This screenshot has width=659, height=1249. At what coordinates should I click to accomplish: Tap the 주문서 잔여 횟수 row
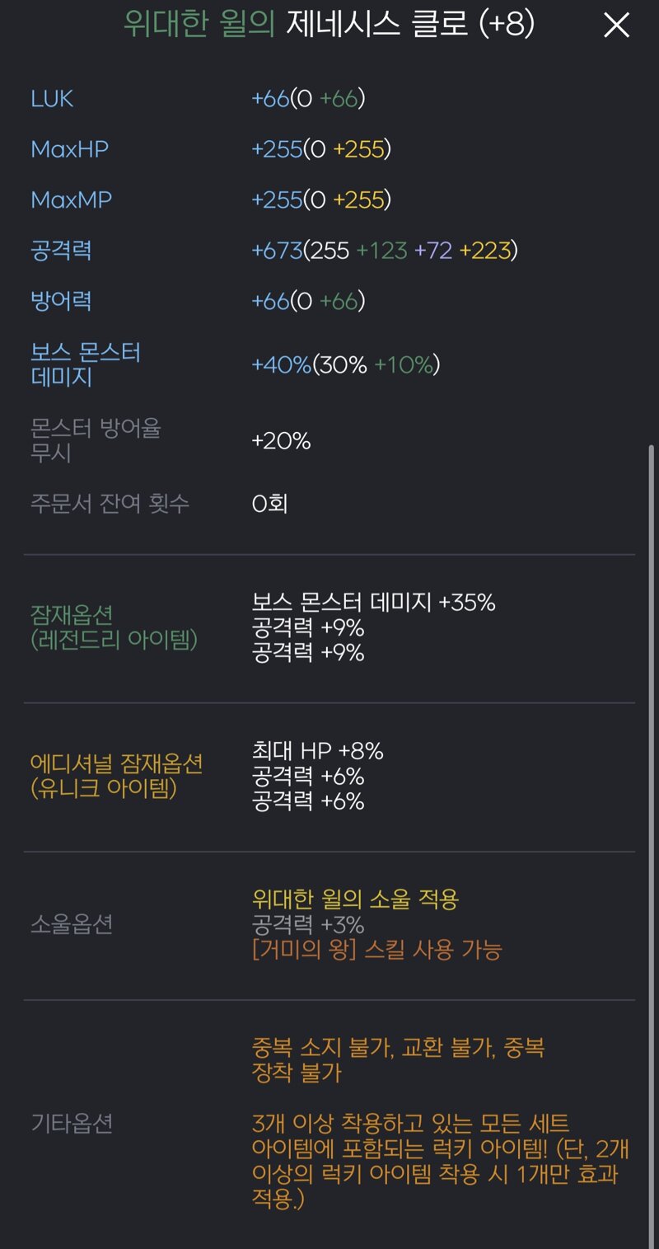pyautogui.click(x=329, y=503)
